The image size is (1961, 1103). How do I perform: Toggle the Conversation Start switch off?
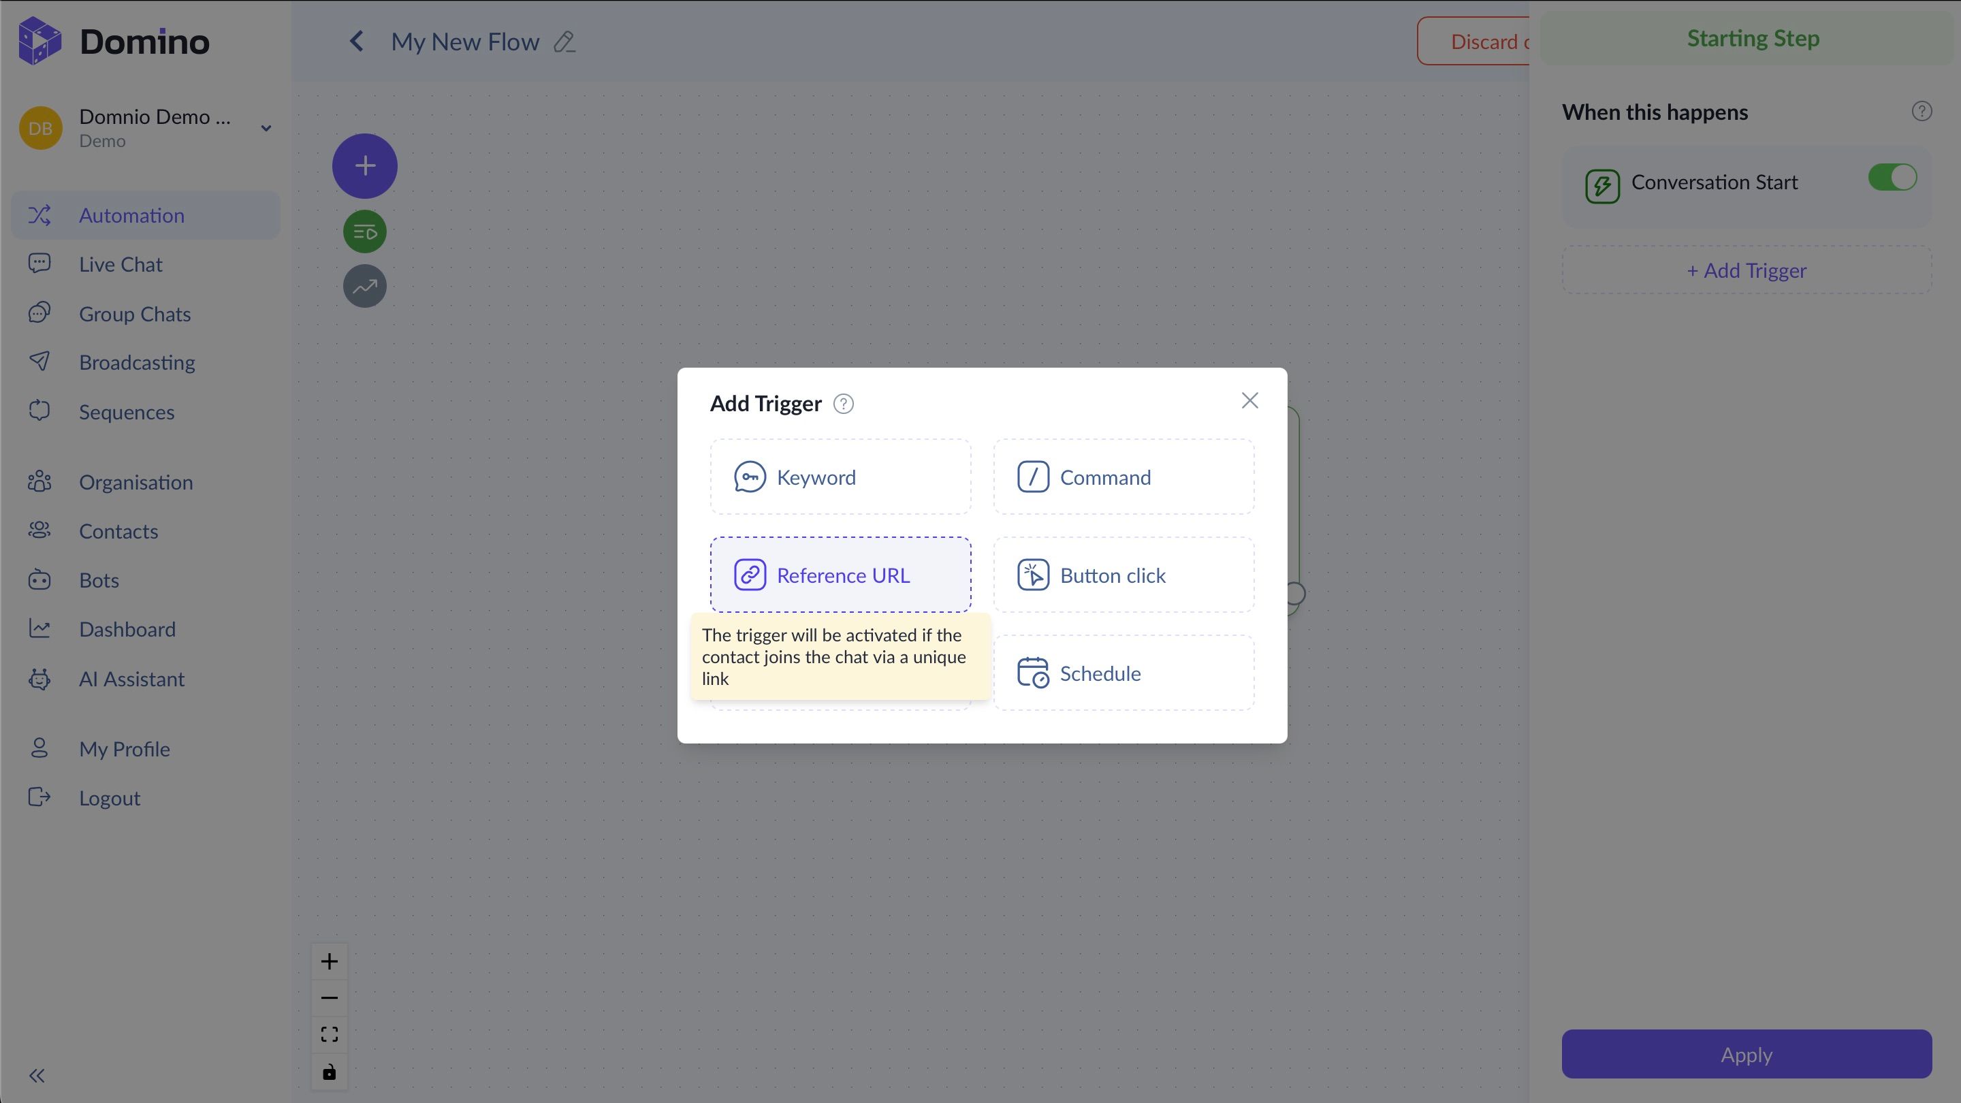[x=1892, y=178]
